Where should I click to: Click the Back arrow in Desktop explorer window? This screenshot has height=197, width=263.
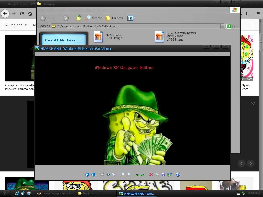click(43, 18)
